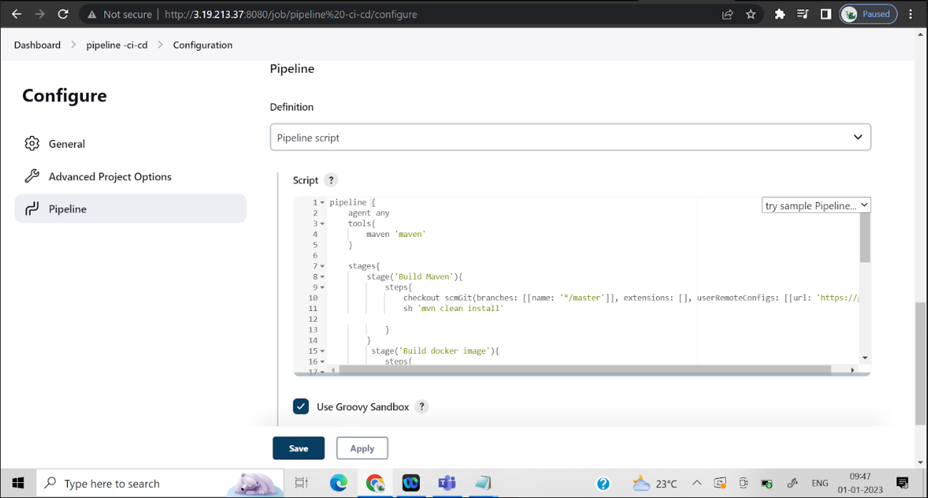This screenshot has height=498, width=928.
Task: Open General settings via the gear icon
Action: click(32, 143)
